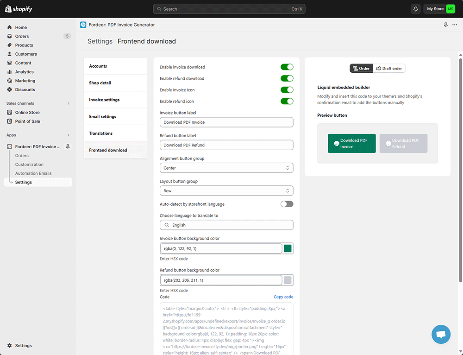Viewport: 463px width, 355px height.
Task: Click Invoice button label field
Action: coord(226,122)
